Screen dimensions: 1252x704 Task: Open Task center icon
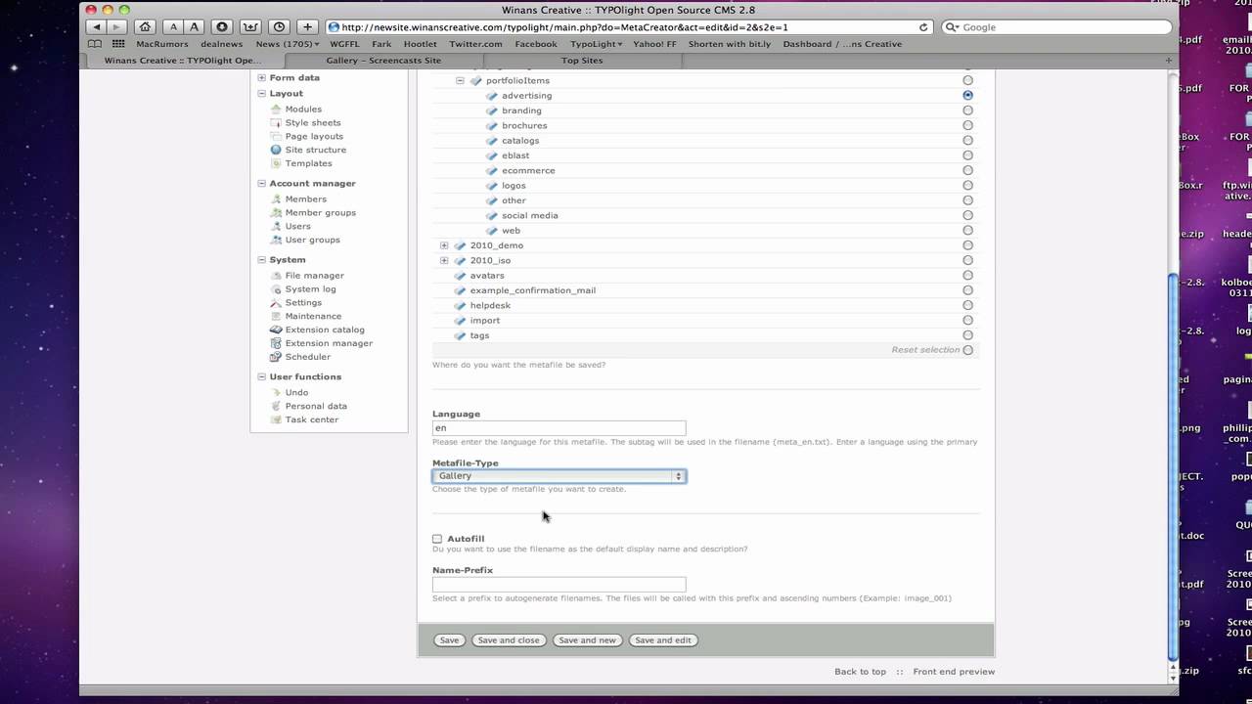[276, 419]
